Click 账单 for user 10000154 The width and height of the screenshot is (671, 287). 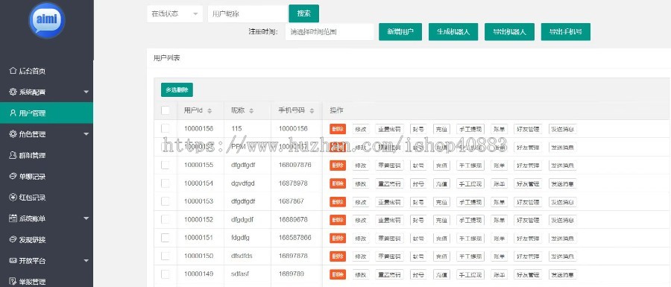[x=499, y=184]
